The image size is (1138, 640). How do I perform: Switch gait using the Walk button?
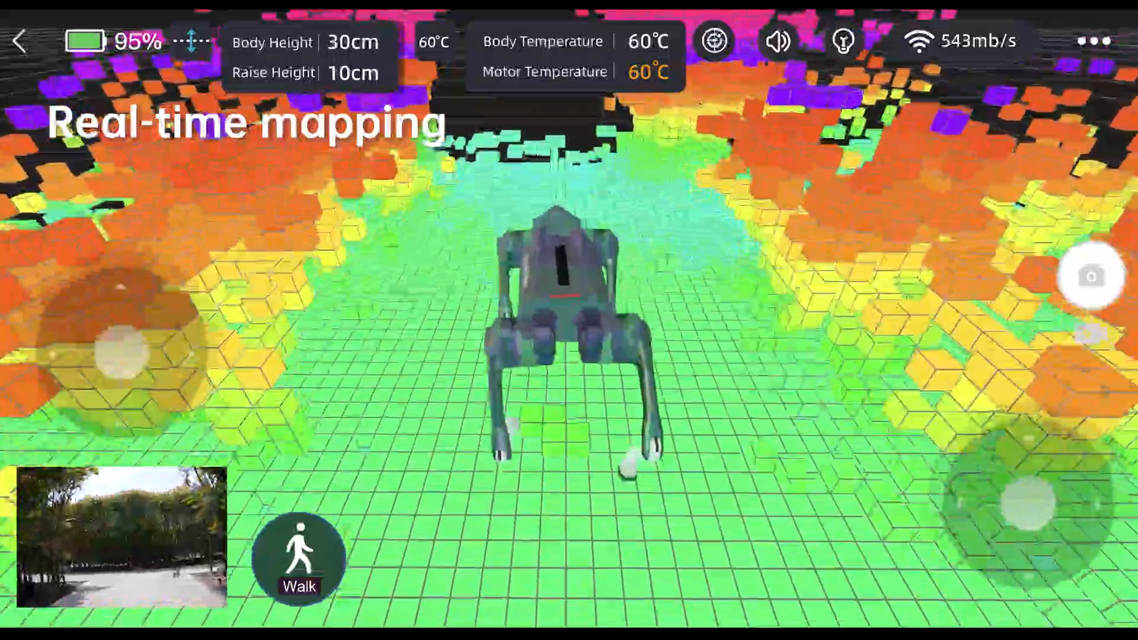[x=299, y=558]
